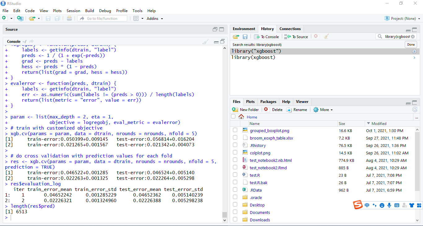Viewport: 423px width, 226px height.
Task: Refresh the Files pane listing
Action: (415, 109)
